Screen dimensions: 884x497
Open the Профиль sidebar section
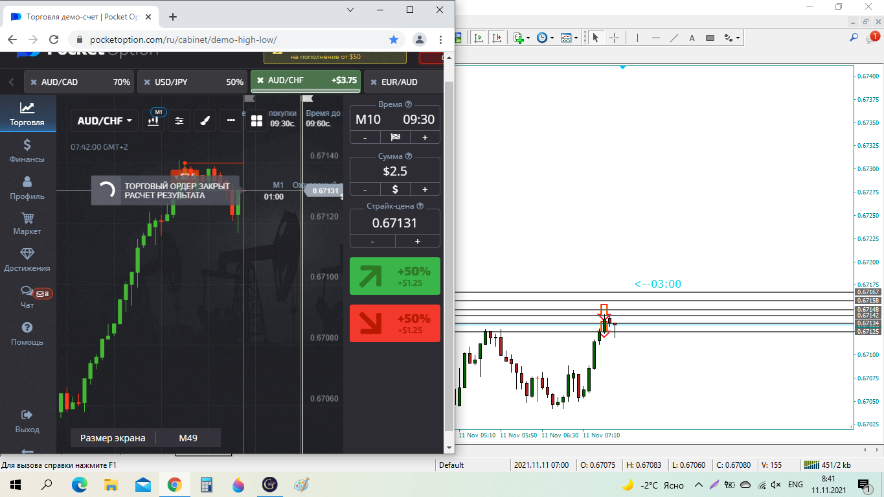[27, 188]
